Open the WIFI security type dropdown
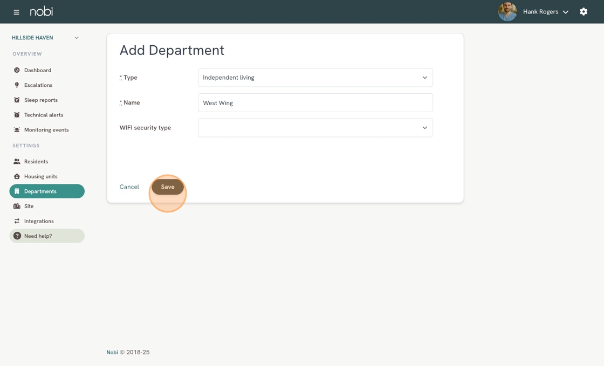Viewport: 604px width, 366px height. click(x=315, y=128)
